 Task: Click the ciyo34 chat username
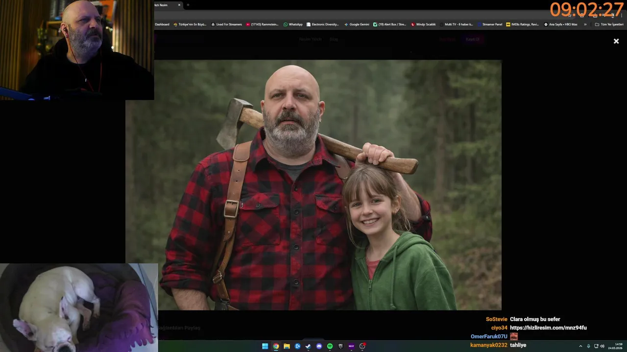[x=499, y=328]
